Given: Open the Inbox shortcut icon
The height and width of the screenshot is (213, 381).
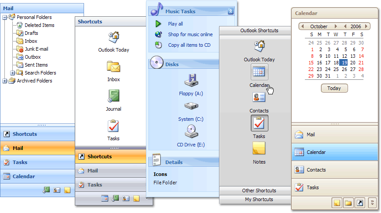Looking at the screenshot, I should (114, 67).
